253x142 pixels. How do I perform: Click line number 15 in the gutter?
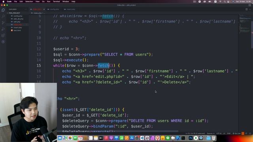click(x=39, y=65)
